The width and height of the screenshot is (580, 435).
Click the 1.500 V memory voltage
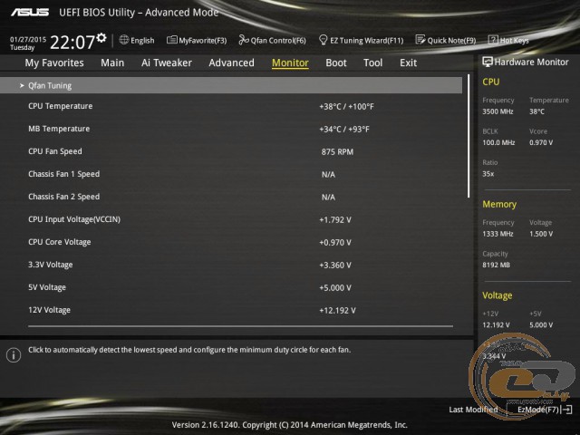(x=541, y=234)
